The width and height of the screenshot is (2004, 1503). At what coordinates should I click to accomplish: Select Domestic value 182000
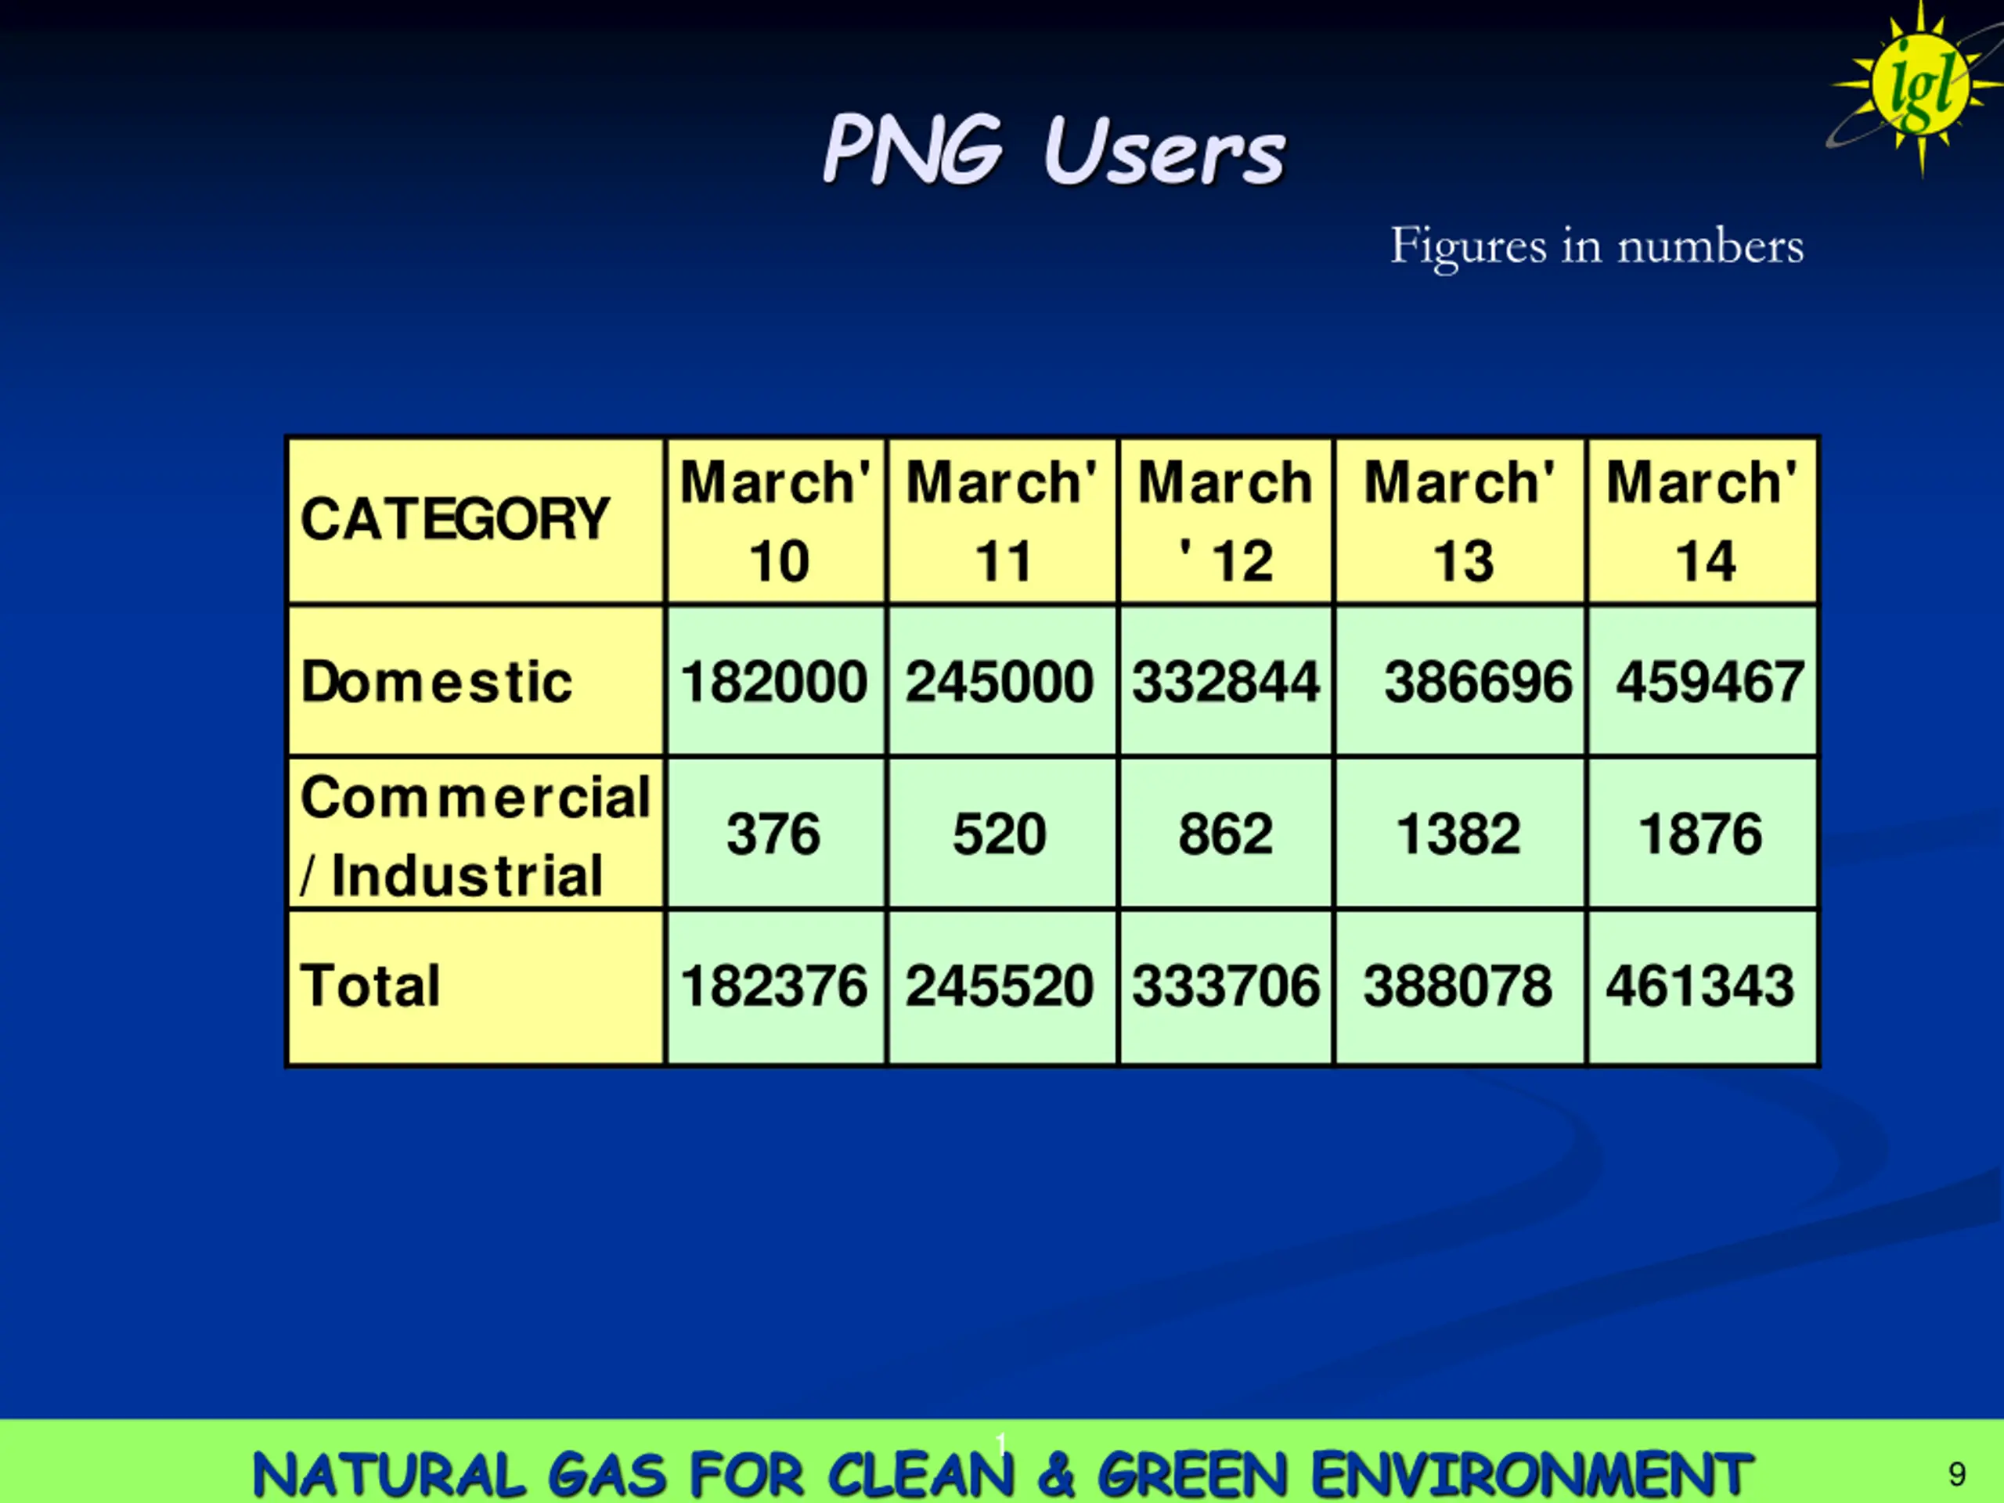tap(775, 681)
